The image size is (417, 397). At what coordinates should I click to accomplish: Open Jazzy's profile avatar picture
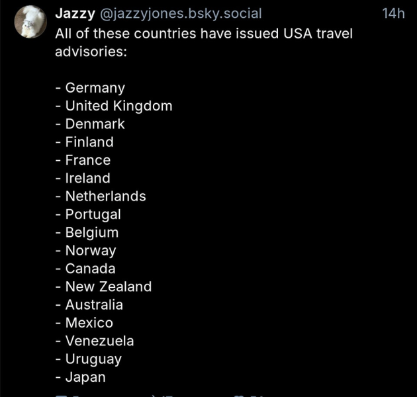pyautogui.click(x=31, y=22)
